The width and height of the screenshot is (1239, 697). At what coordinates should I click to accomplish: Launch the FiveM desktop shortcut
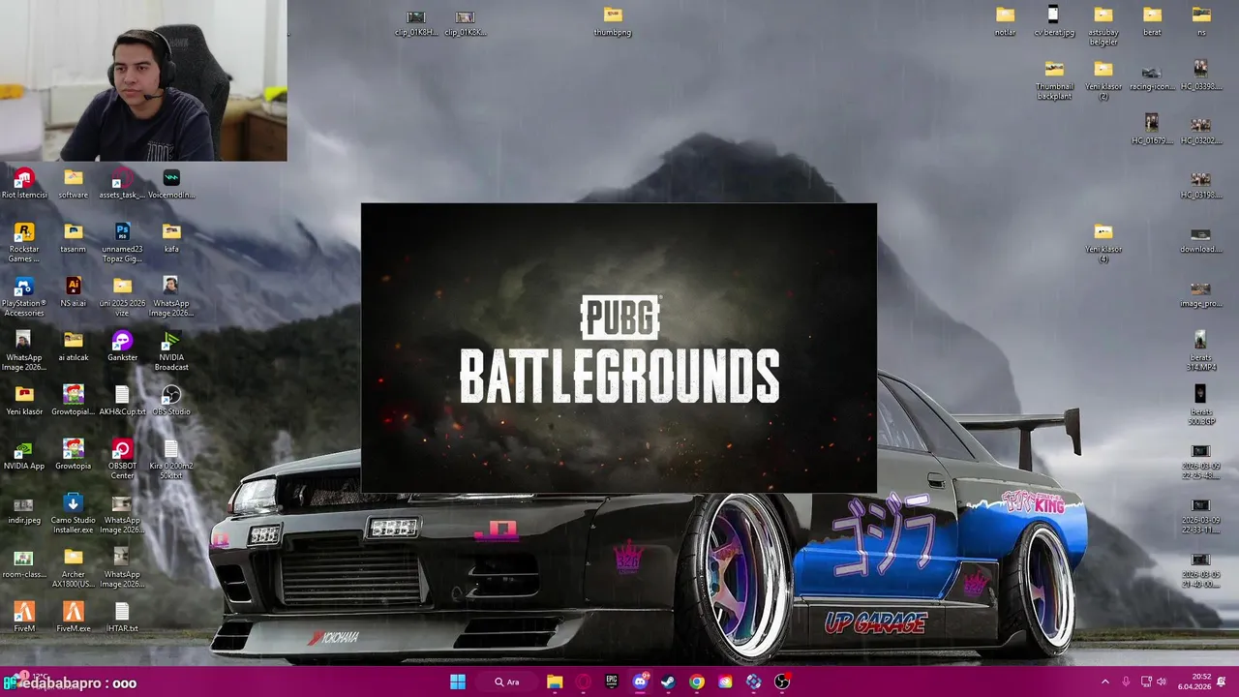point(24,617)
